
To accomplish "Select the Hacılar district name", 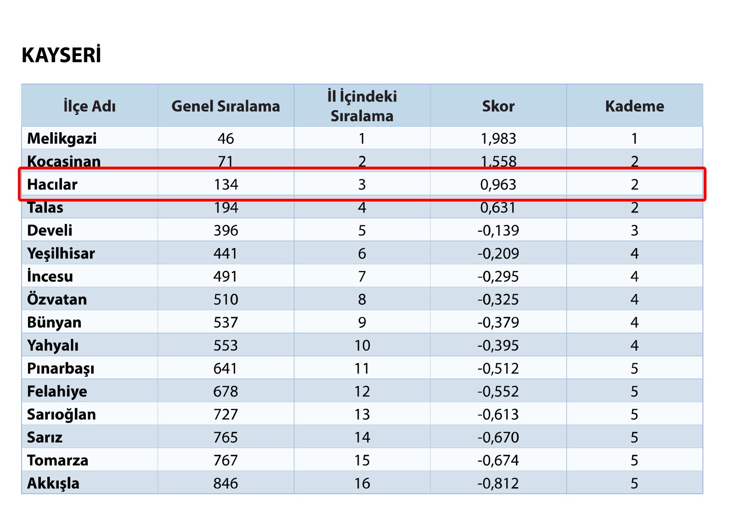I will click(x=52, y=185).
